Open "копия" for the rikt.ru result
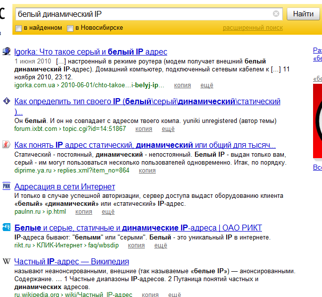 pos(136,245)
